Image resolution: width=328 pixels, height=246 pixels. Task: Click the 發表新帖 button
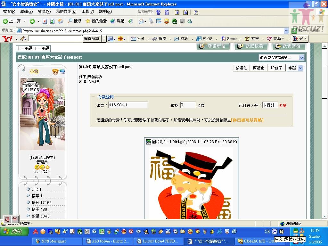pyautogui.click(x=213, y=46)
